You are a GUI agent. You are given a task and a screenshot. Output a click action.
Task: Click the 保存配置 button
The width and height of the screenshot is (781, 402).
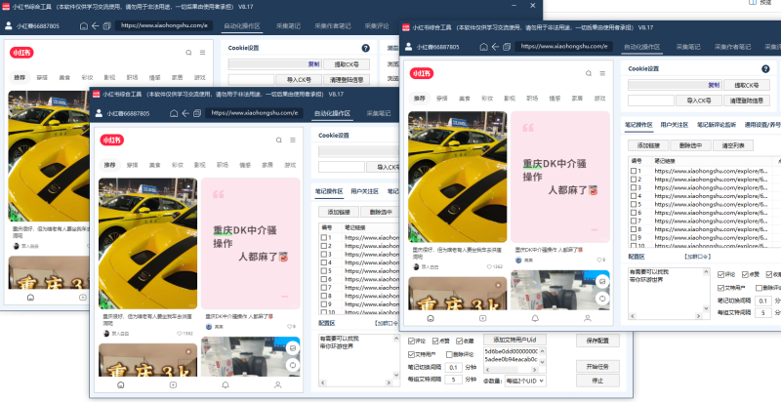tap(597, 341)
